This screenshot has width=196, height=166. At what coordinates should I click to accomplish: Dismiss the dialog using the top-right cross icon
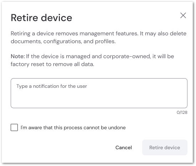[x=183, y=15]
